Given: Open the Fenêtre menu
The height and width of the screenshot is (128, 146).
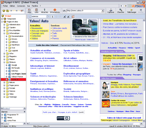Looking at the screenshot, I should (x=35, y=6).
